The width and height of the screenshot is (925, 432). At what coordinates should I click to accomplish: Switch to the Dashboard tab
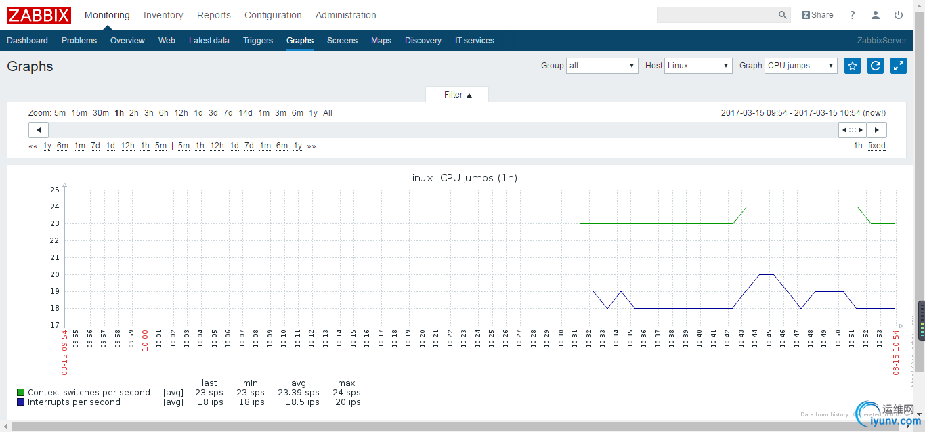(28, 41)
